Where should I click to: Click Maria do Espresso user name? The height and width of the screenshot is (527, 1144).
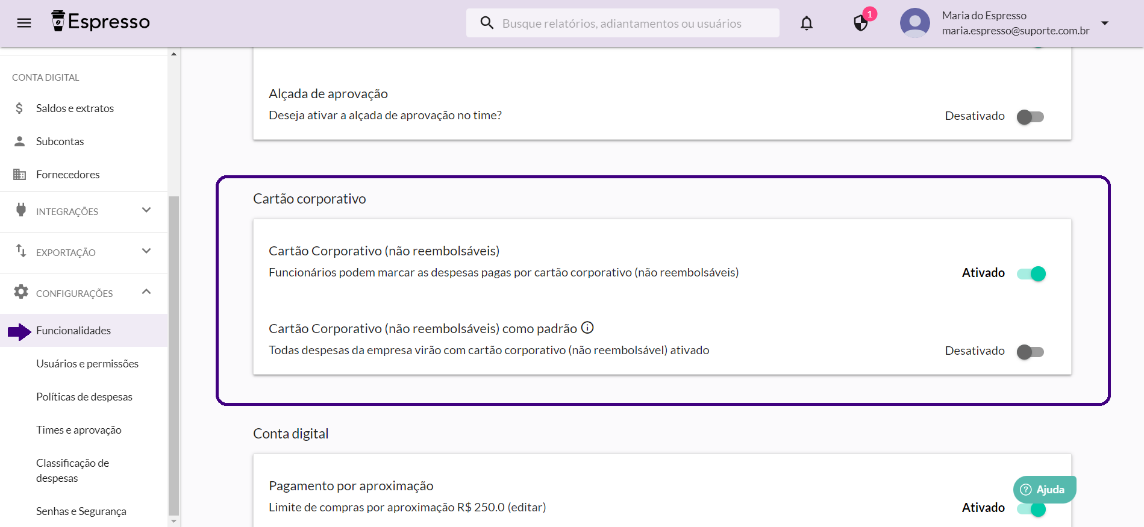(984, 16)
